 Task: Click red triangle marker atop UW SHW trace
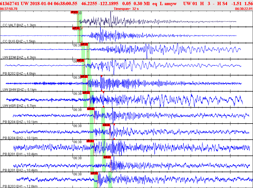click(x=102, y=76)
